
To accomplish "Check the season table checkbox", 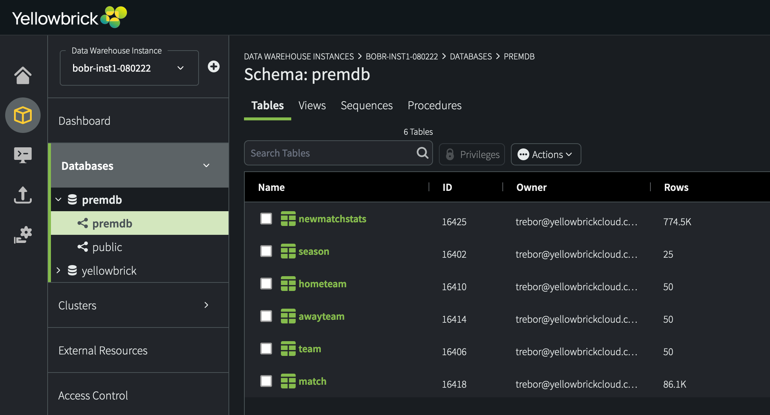I will pyautogui.click(x=266, y=251).
